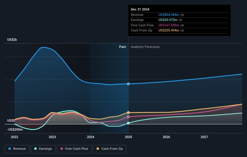Toggle the Earnings legend series
247x157 pixels.
click(x=43, y=149)
